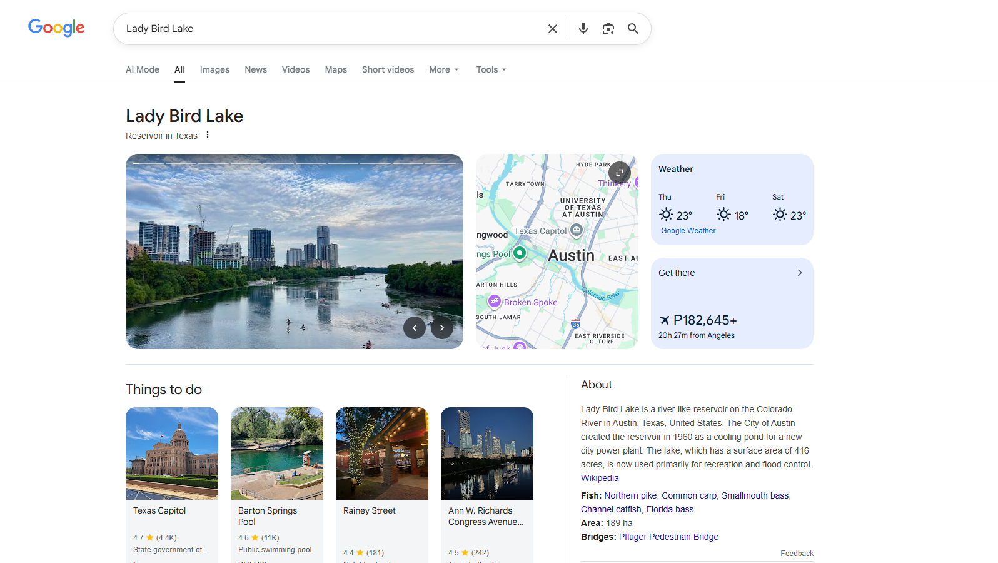Image resolution: width=998 pixels, height=563 pixels.
Task: Start voice search with the microphone icon
Action: pos(583,29)
